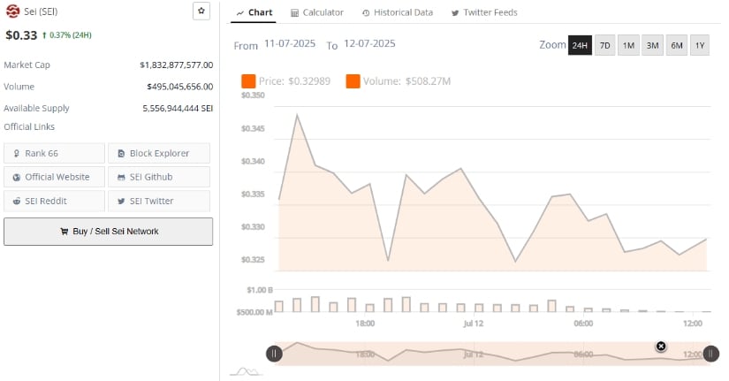The image size is (729, 381).
Task: Open the Historical Data tab
Action: coord(398,12)
